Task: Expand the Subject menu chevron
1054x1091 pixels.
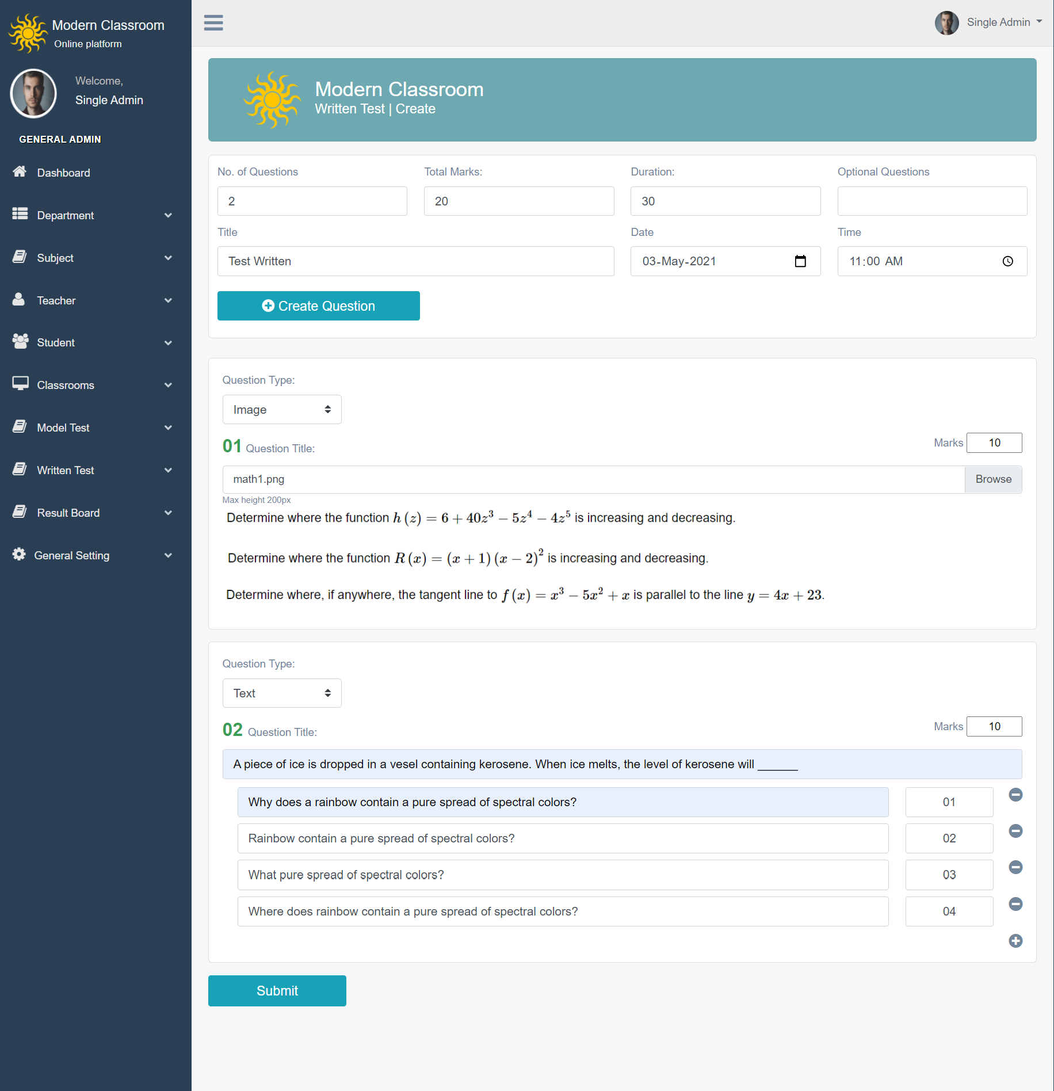Action: point(168,258)
